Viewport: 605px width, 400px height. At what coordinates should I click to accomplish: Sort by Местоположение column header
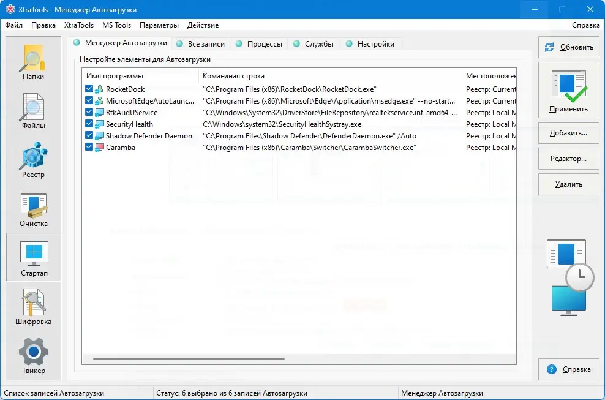489,76
